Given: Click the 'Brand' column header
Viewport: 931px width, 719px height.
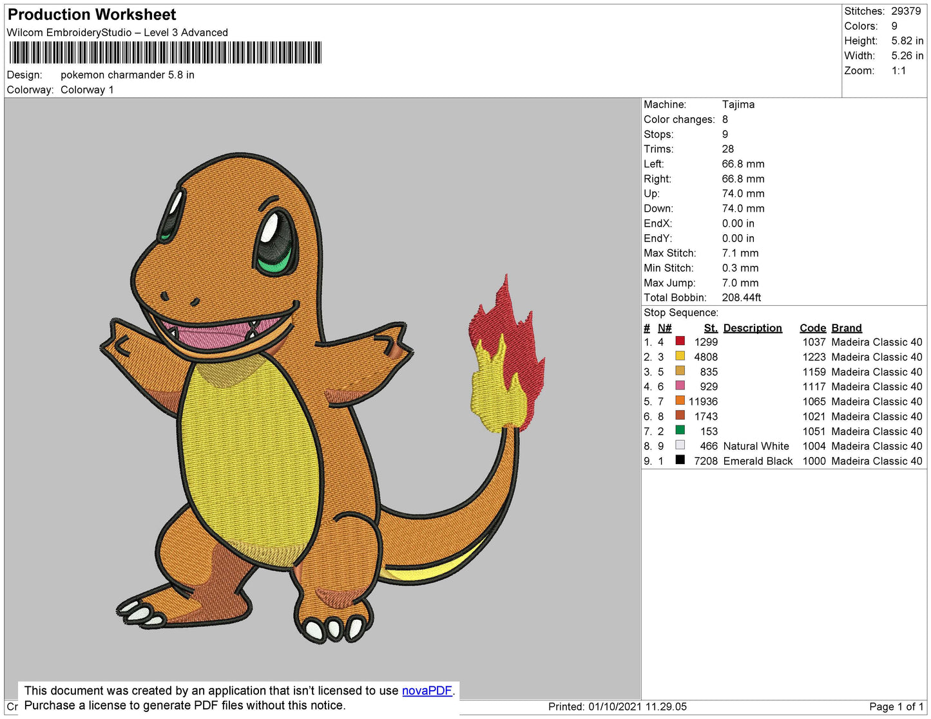Looking at the screenshot, I should click(847, 328).
